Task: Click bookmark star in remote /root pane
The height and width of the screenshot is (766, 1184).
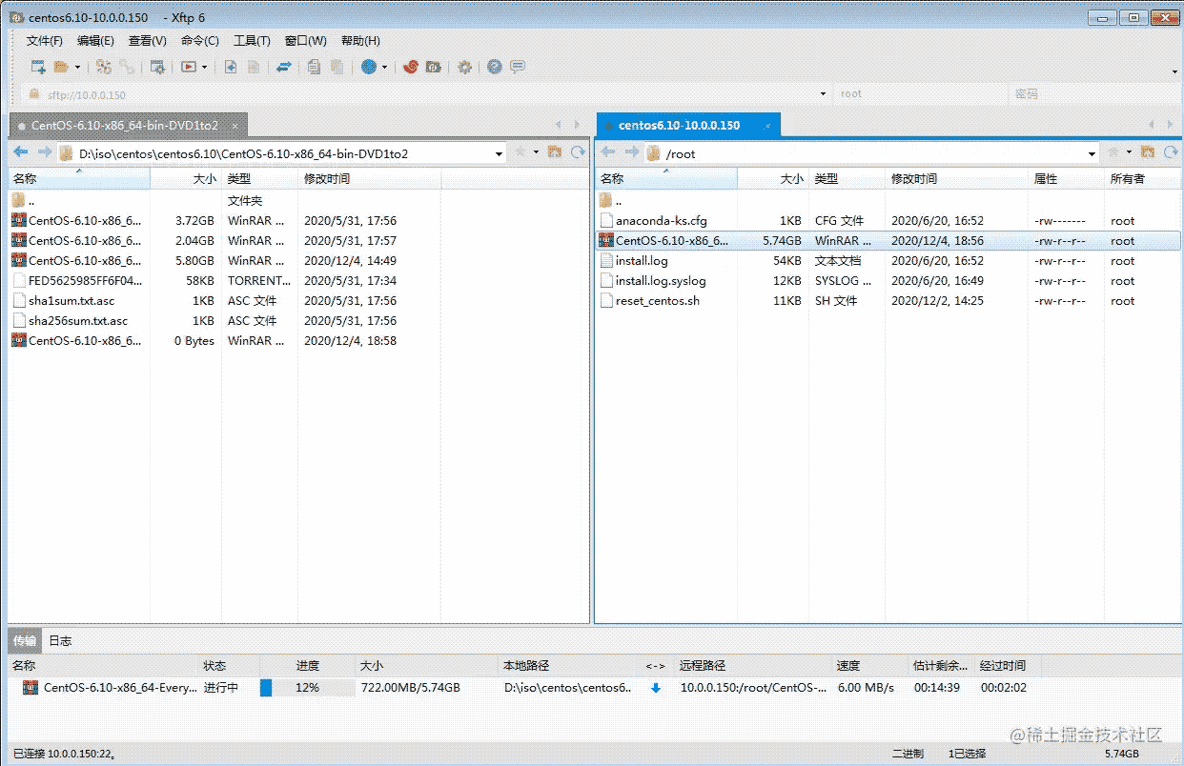Action: [1113, 152]
